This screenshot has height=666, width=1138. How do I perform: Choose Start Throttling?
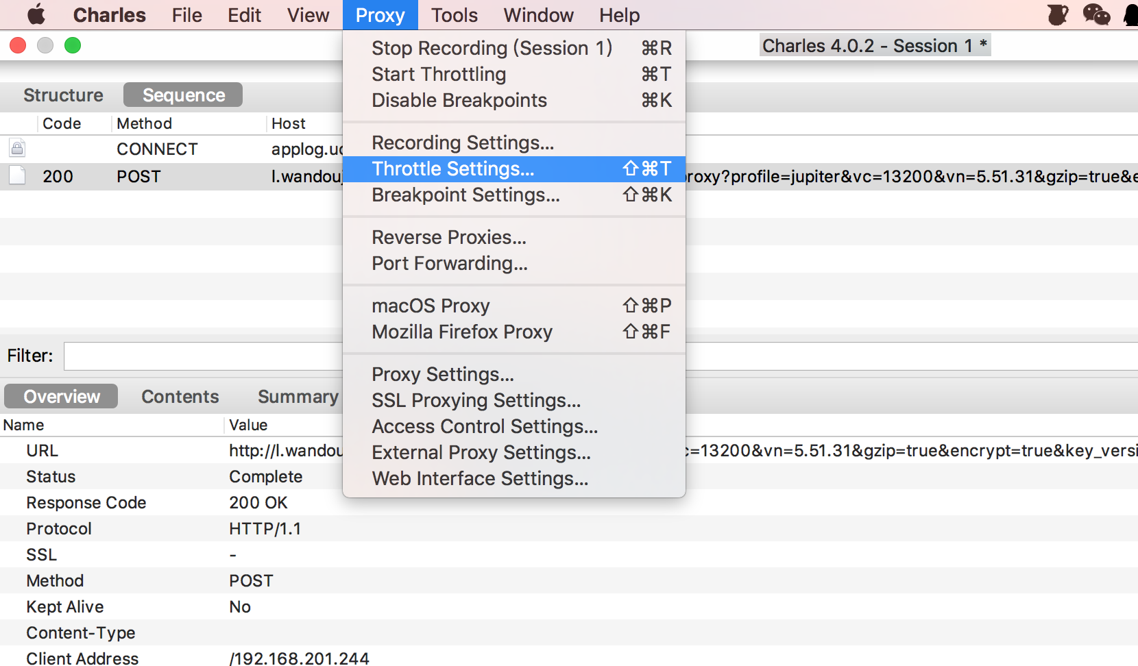click(x=514, y=74)
